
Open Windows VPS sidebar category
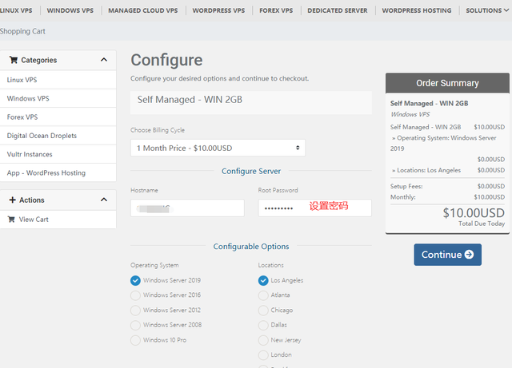(x=58, y=98)
